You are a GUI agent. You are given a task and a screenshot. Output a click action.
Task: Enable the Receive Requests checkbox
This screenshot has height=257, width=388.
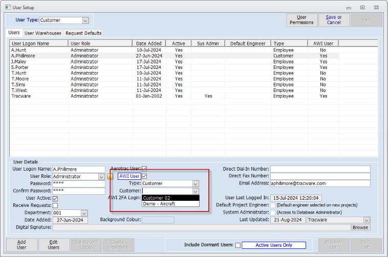(x=55, y=205)
